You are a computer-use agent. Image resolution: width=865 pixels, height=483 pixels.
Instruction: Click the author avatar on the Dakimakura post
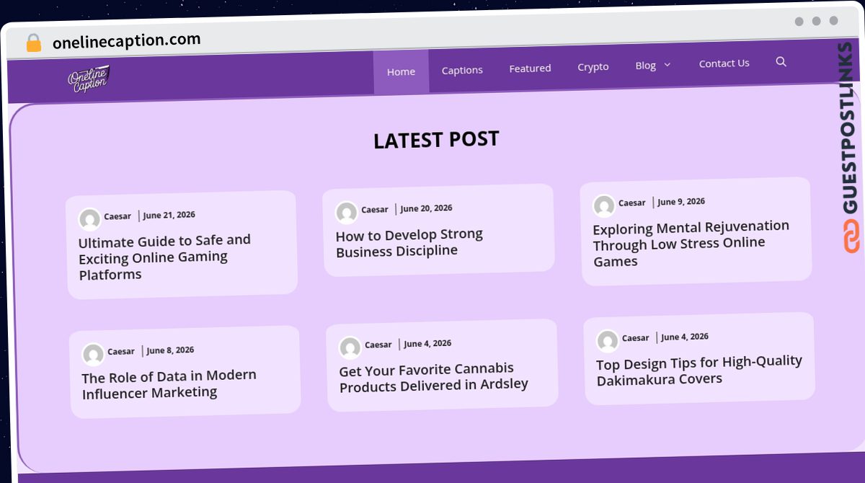click(x=608, y=340)
